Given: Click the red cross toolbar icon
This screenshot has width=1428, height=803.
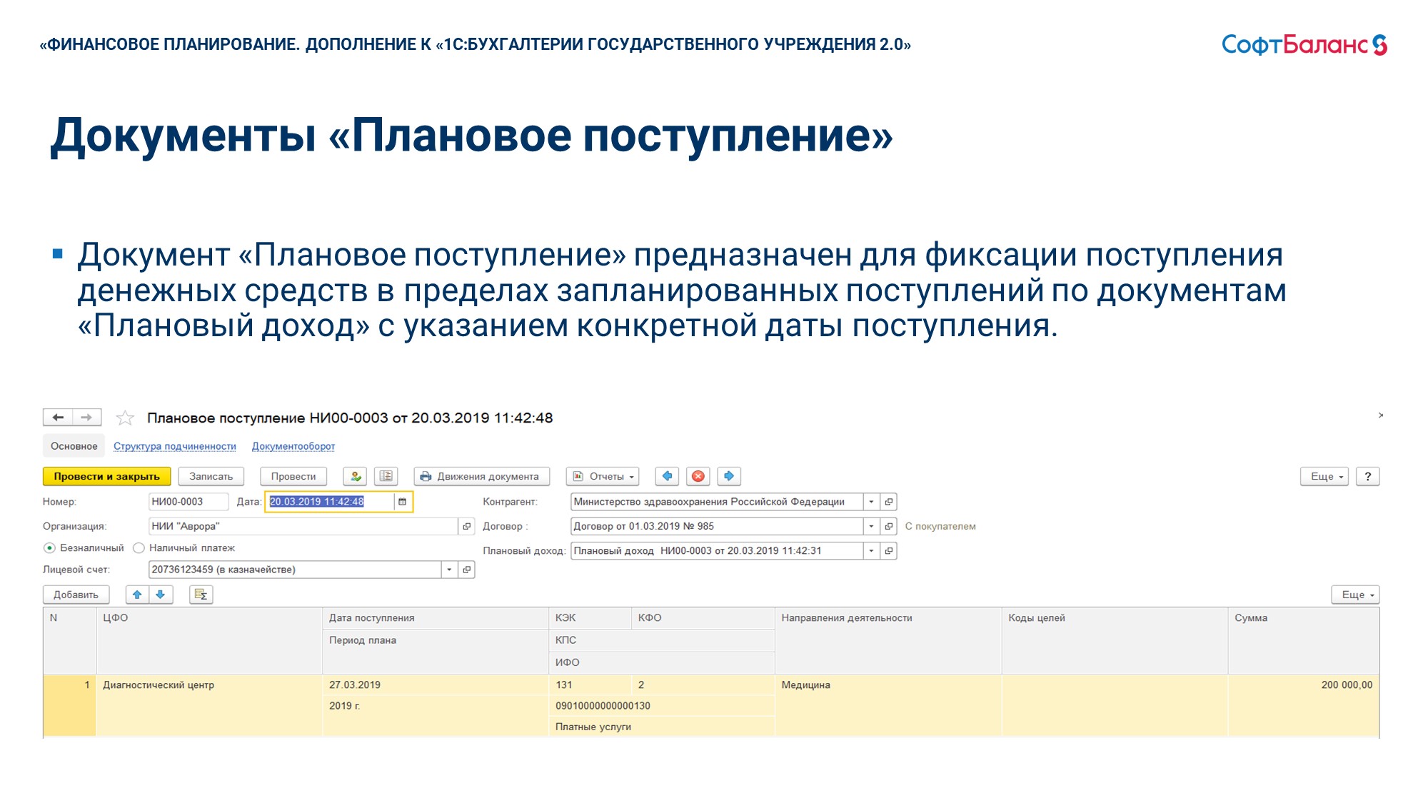Looking at the screenshot, I should (698, 476).
